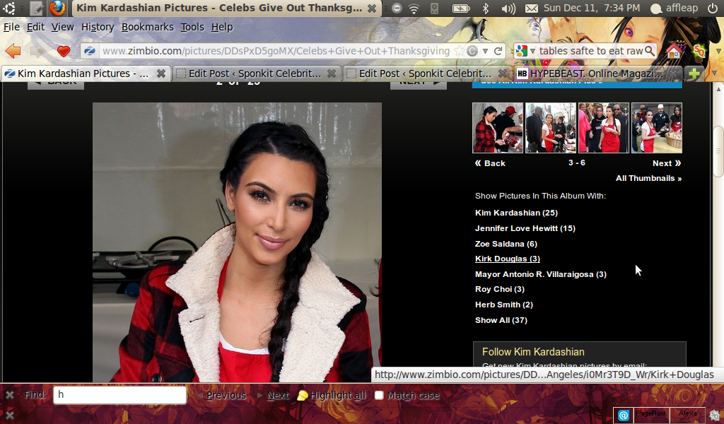Click inside the Find text field

119,395
